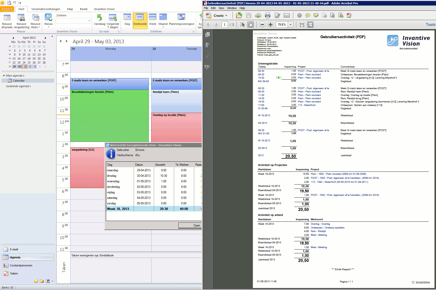
Task: Print the PDF using the printer icon
Action: [x=268, y=16]
